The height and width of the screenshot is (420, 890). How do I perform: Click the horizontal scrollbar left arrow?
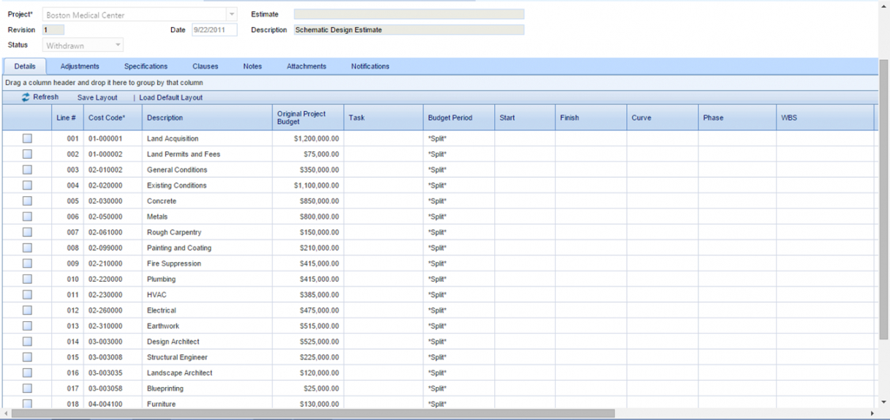(7, 413)
